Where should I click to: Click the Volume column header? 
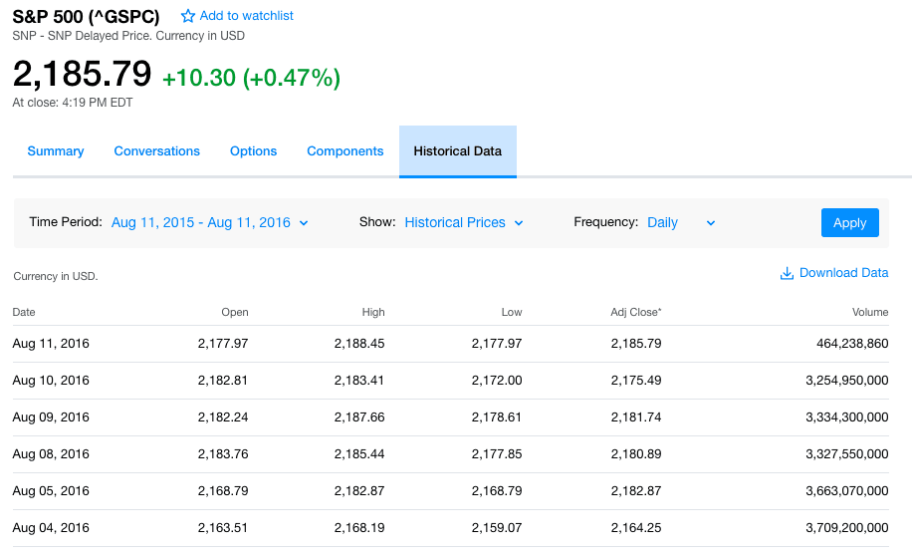coord(869,312)
